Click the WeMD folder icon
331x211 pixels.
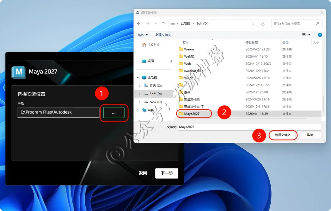click(x=181, y=56)
